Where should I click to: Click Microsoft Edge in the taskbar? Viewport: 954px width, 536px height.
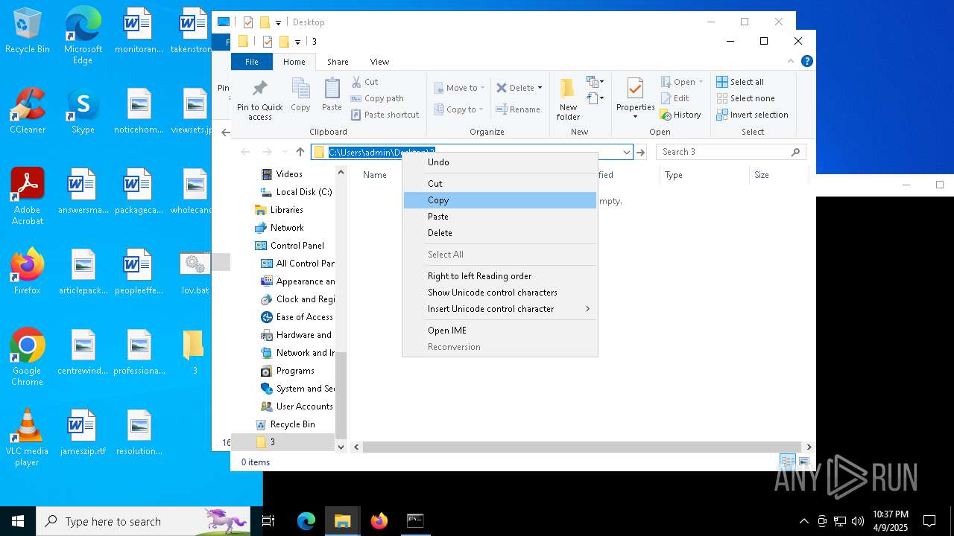point(306,521)
